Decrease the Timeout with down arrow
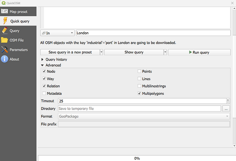This screenshot has height=161, width=236. pyautogui.click(x=228, y=102)
